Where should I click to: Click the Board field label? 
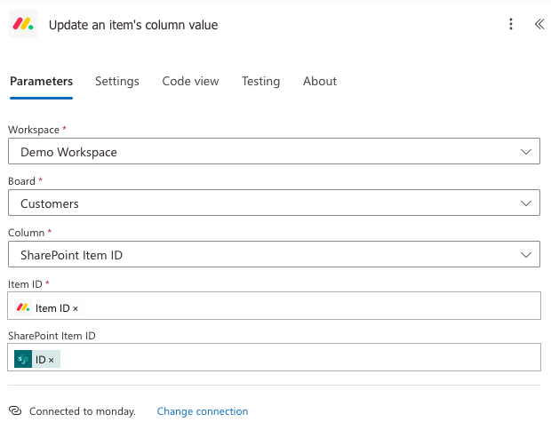pos(21,181)
